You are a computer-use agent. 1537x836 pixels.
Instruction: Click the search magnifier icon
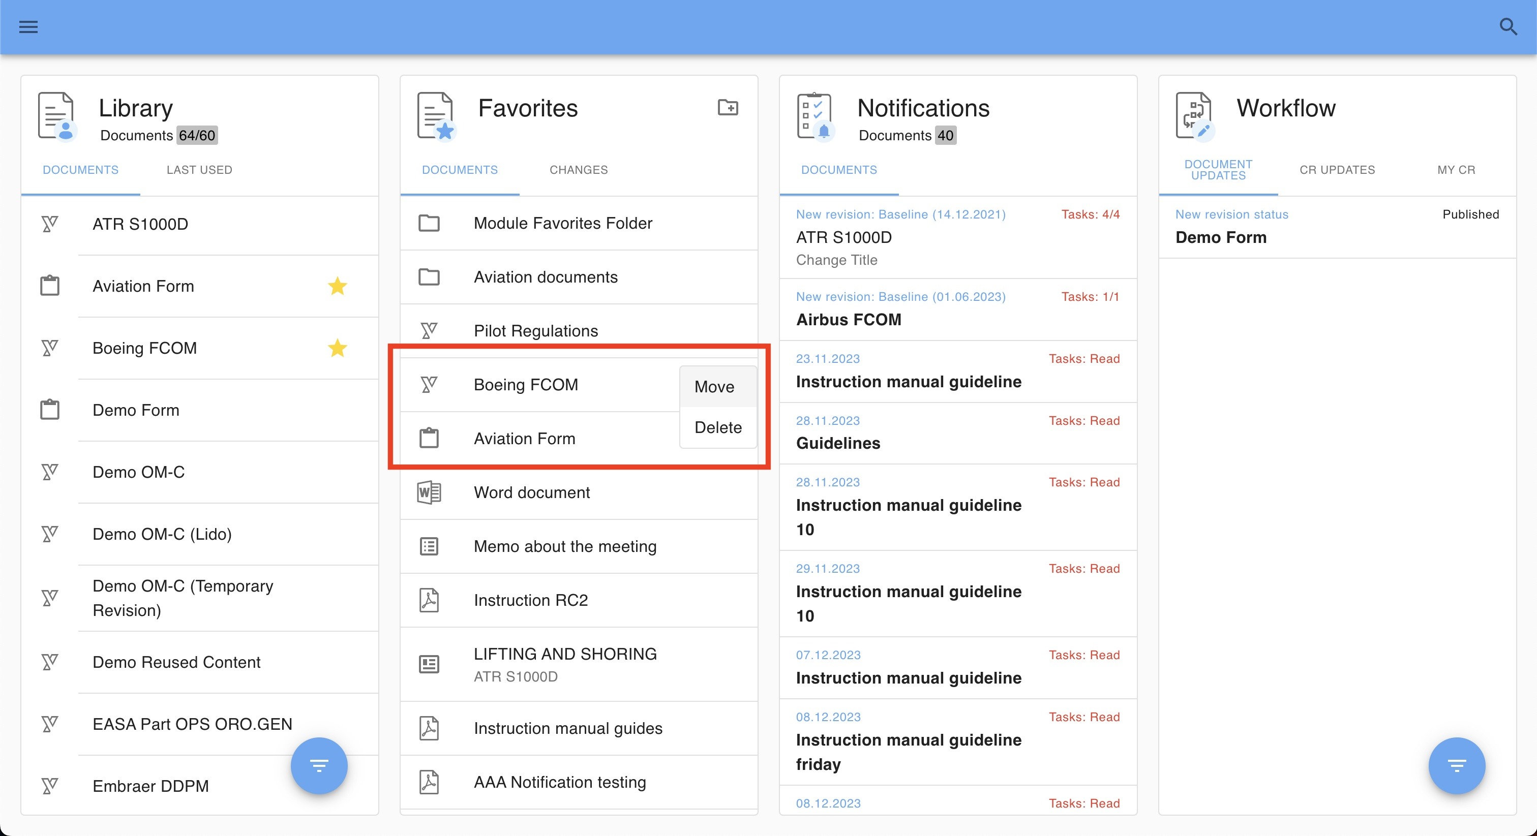tap(1508, 27)
